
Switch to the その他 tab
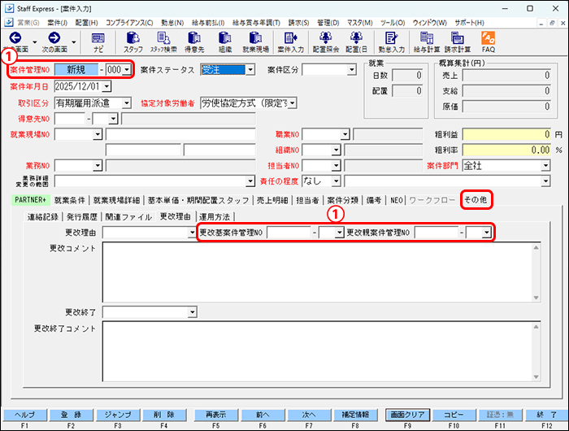pos(476,199)
